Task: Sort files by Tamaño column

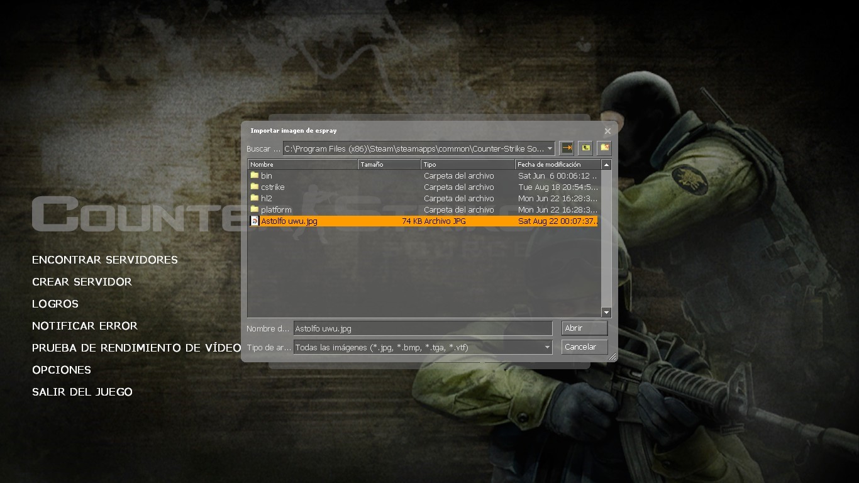Action: 389,164
